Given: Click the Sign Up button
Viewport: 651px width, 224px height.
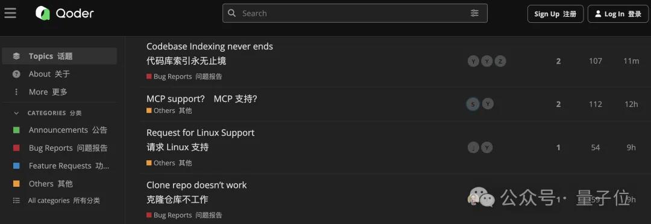Looking at the screenshot, I should pyautogui.click(x=556, y=14).
